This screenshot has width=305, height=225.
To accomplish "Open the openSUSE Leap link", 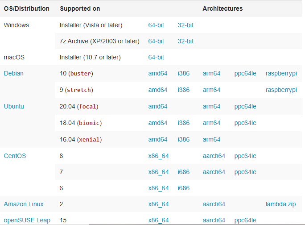I will (x=27, y=221).
